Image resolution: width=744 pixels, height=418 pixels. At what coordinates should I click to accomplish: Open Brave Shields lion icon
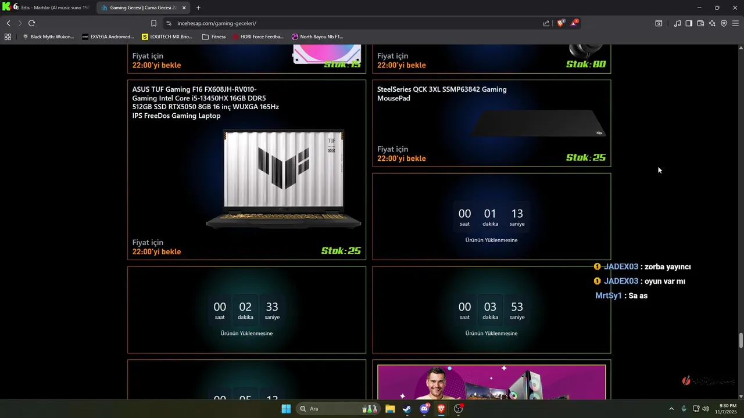560,23
